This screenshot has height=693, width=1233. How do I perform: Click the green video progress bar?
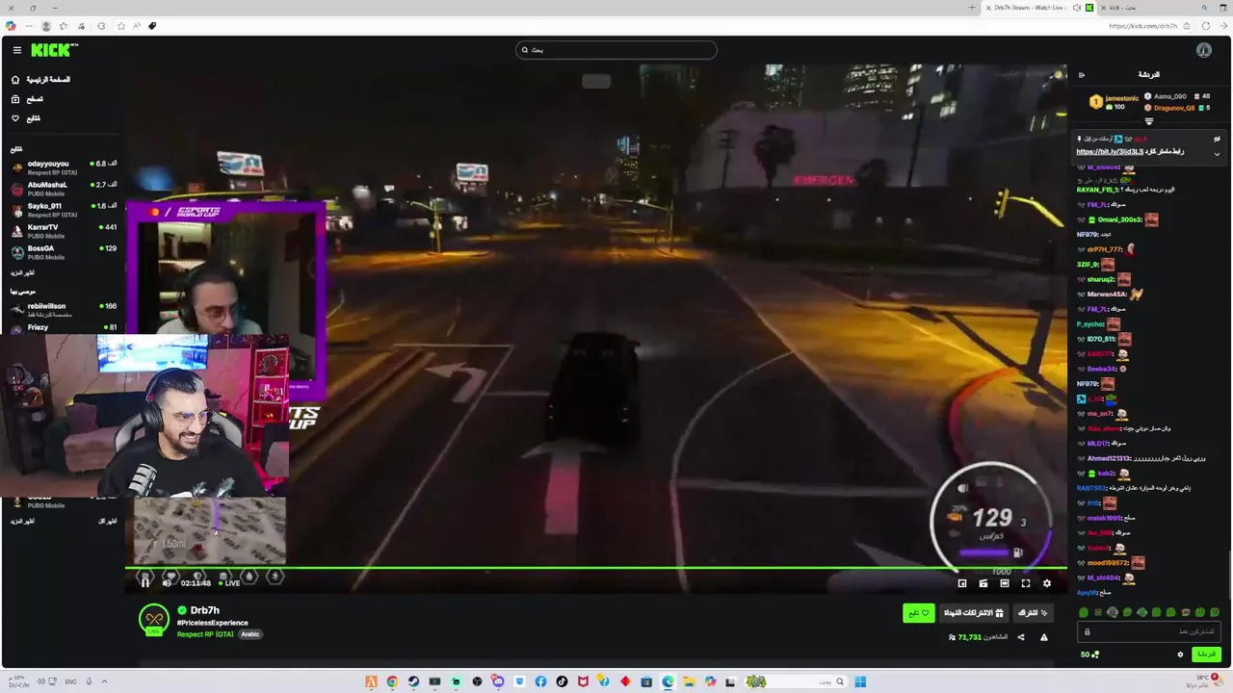[595, 569]
